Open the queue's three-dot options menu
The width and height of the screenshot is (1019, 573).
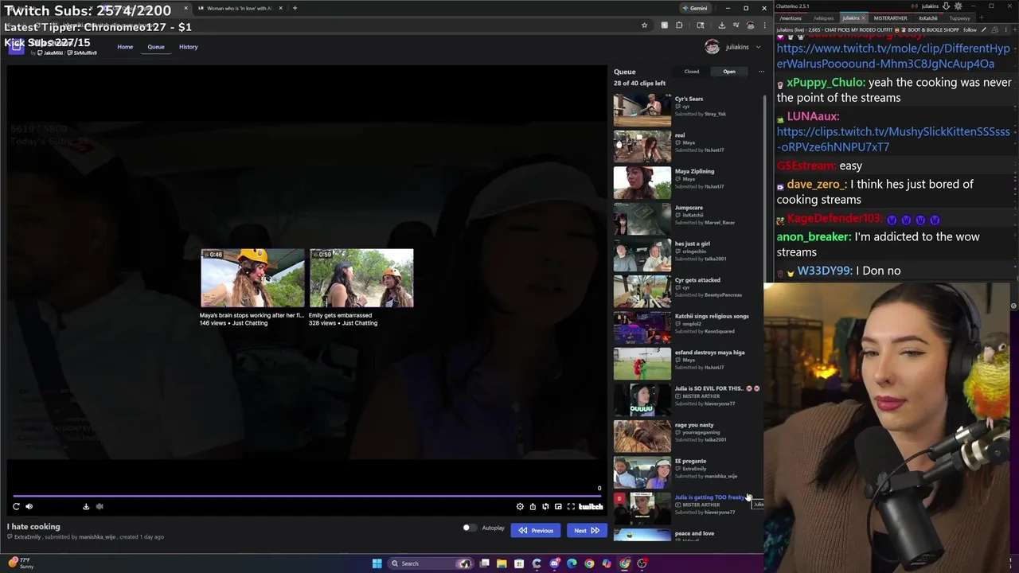coord(761,72)
